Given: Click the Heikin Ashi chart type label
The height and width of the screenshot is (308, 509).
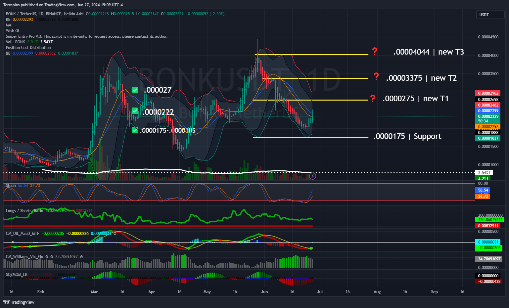Looking at the screenshot, I should (74, 14).
